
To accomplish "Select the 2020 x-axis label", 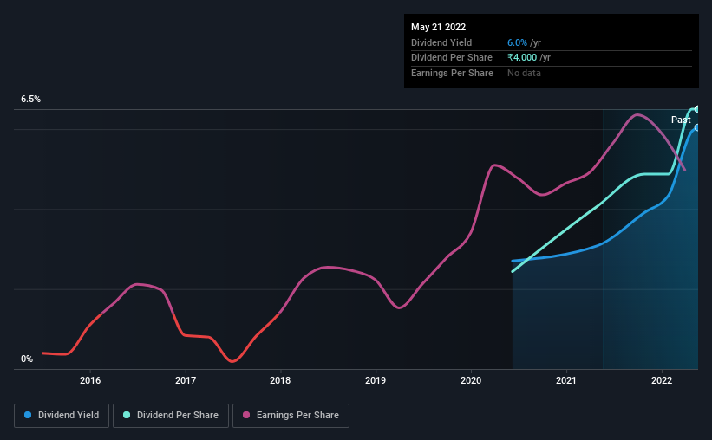I will (471, 380).
